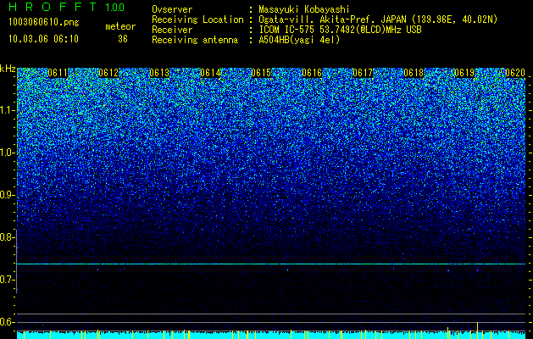
Task: Click the Ovserver name Masayuki Kobayashi
Action: pyautogui.click(x=304, y=9)
